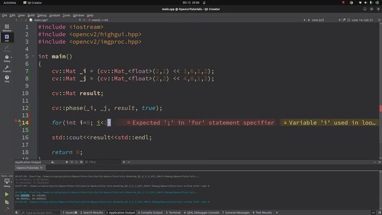The height and width of the screenshot is (215, 382).
Task: Close the main.cpp document
Action: click(x=84, y=20)
